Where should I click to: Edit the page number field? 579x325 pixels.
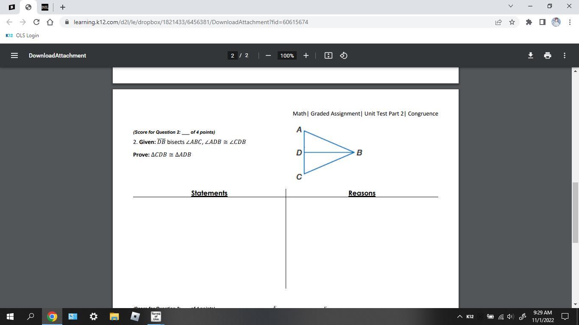coord(232,55)
